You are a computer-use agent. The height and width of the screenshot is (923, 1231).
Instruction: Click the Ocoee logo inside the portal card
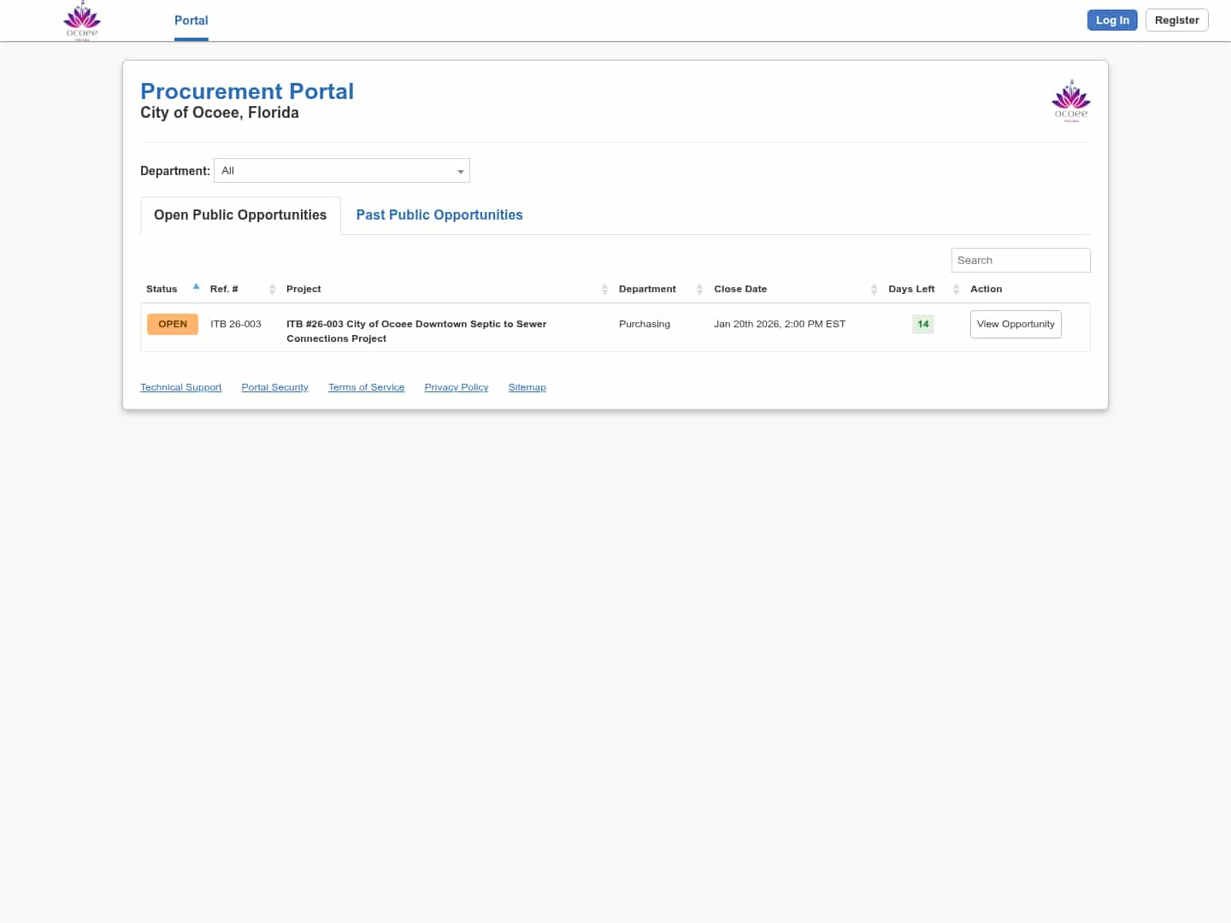pyautogui.click(x=1070, y=101)
